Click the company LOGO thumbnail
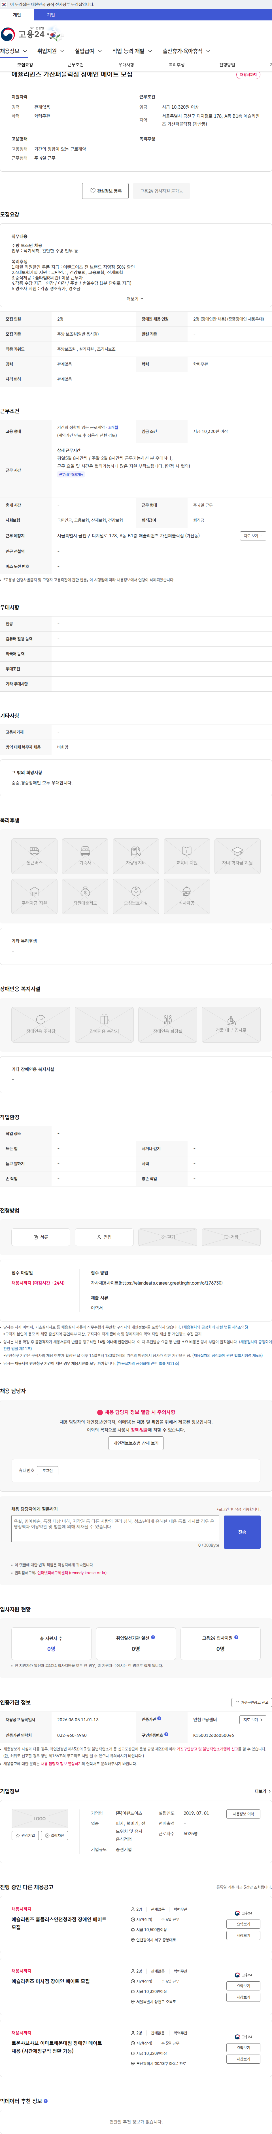Viewport: 272px width, 2134px height. click(40, 1818)
